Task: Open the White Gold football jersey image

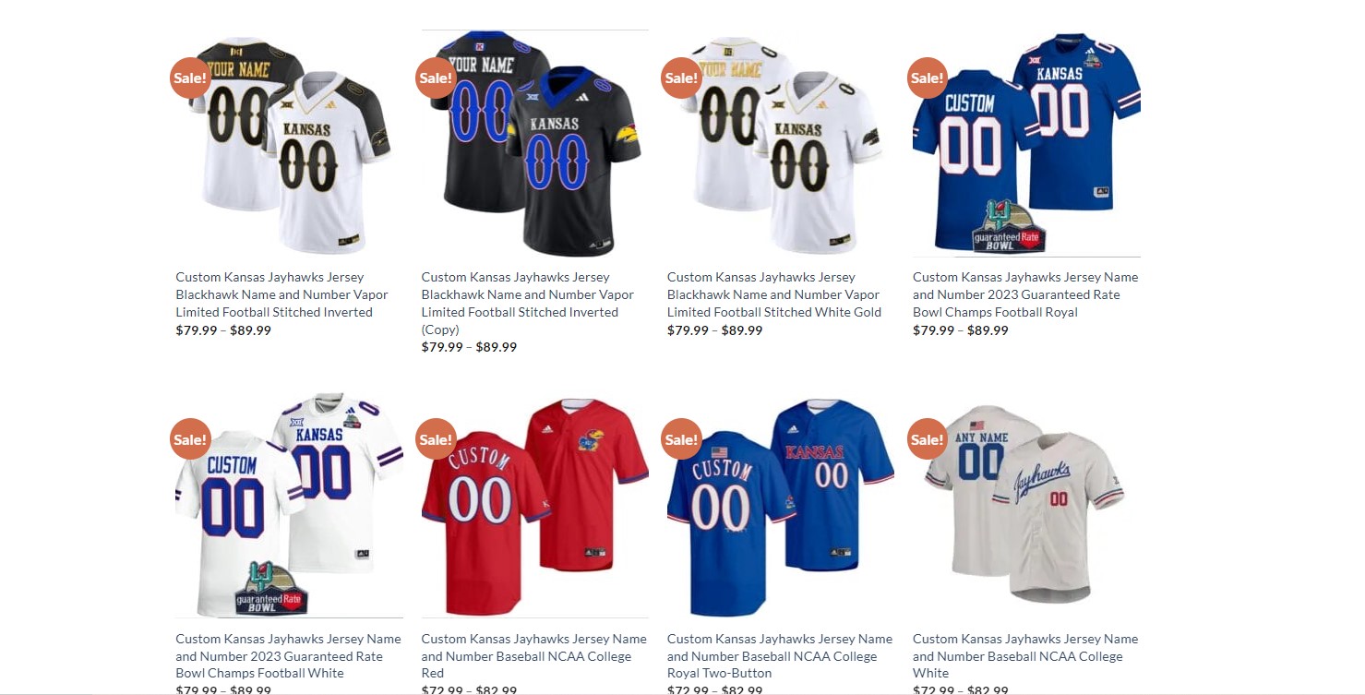Action: pos(781,144)
